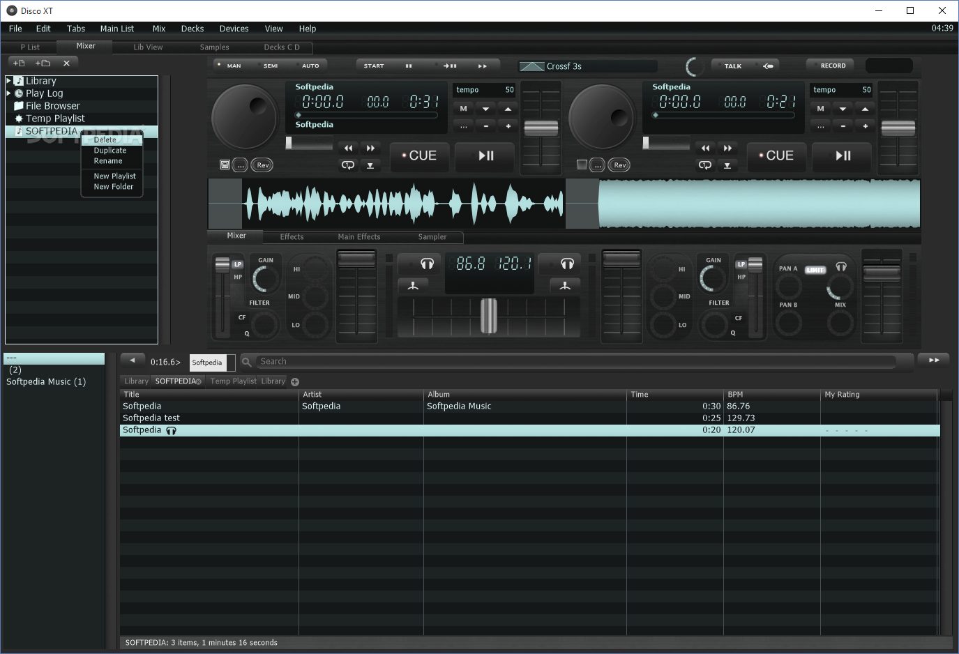Click the Crossf 3s crossfade selector
Screen dimensions: 959x654
588,66
